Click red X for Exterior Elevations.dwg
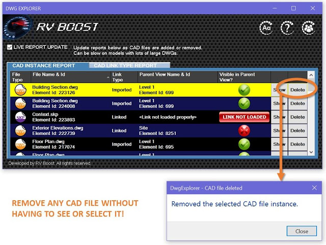The width and height of the screenshot is (326, 245). click(x=244, y=130)
